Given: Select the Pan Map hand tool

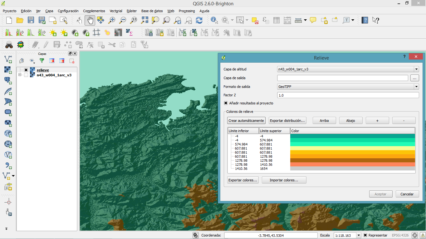Looking at the screenshot, I should click(90, 20).
